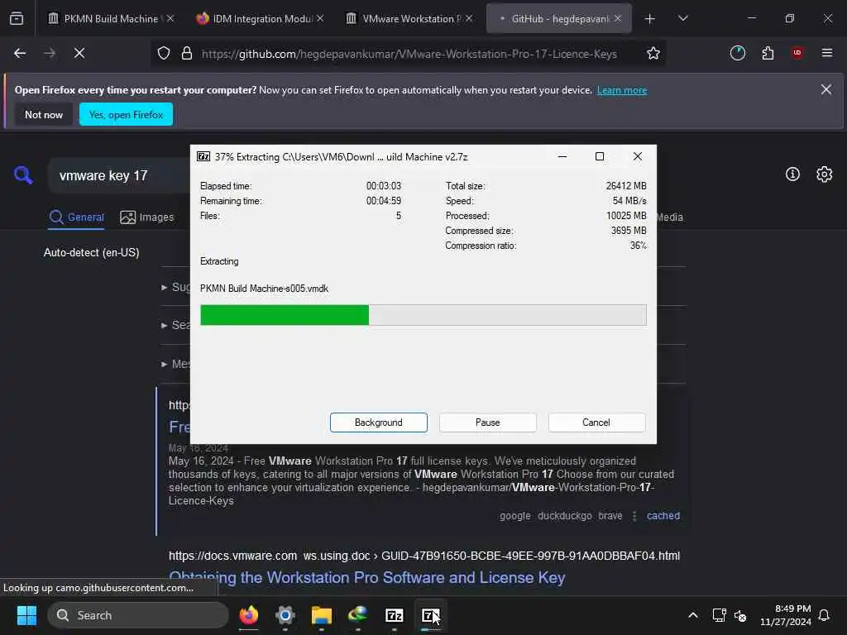Select the Images search category
The height and width of the screenshot is (635, 847).
click(147, 217)
